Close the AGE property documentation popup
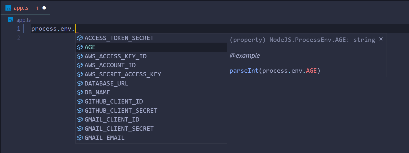The width and height of the screenshot is (409, 153). tap(381, 39)
